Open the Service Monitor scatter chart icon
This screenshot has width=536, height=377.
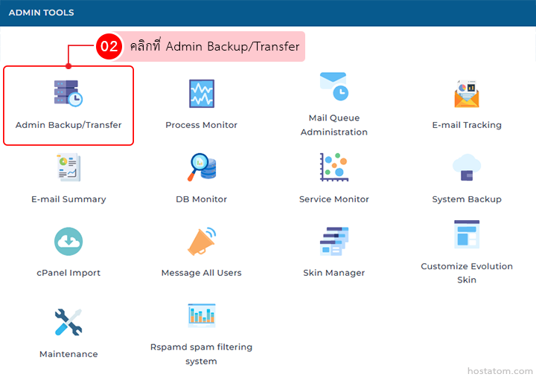[334, 167]
